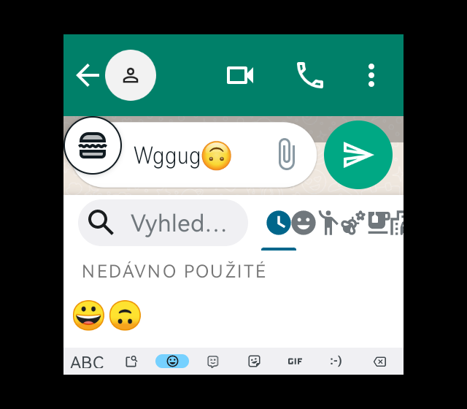The width and height of the screenshot is (467, 409).
Task: Open the paperclip attachment menu
Action: pyautogui.click(x=287, y=154)
